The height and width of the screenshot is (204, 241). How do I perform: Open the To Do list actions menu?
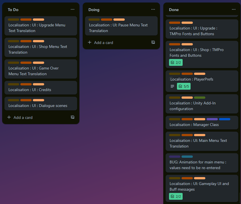73,9
